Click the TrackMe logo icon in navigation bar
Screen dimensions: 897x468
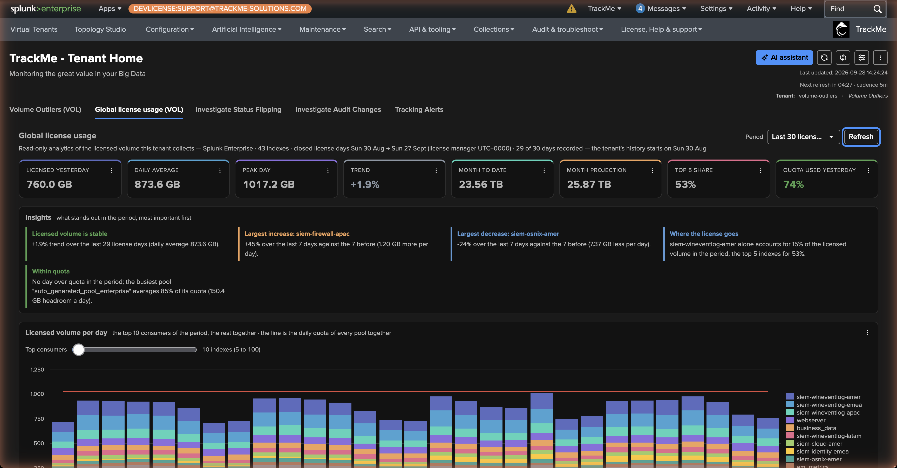click(841, 29)
